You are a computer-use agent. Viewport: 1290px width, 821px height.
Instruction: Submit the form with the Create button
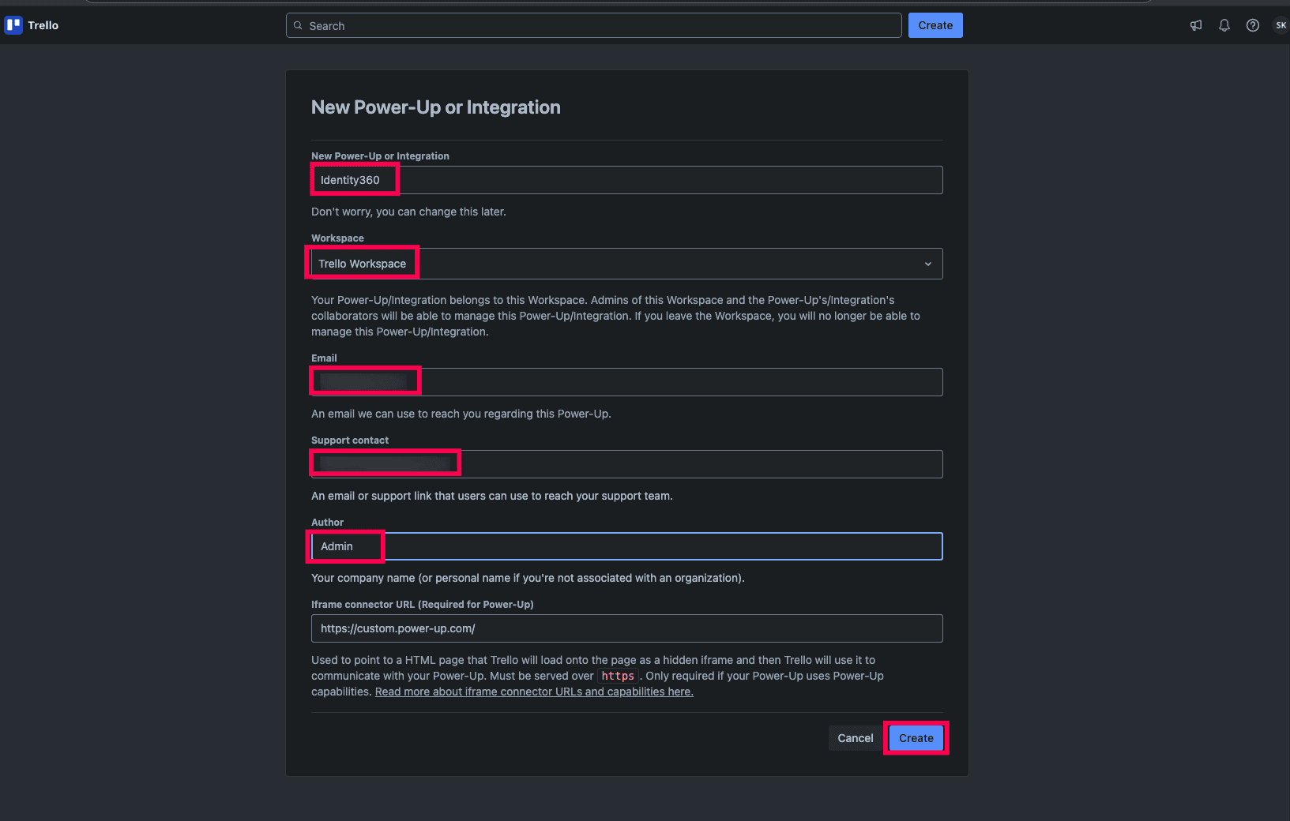tap(916, 737)
